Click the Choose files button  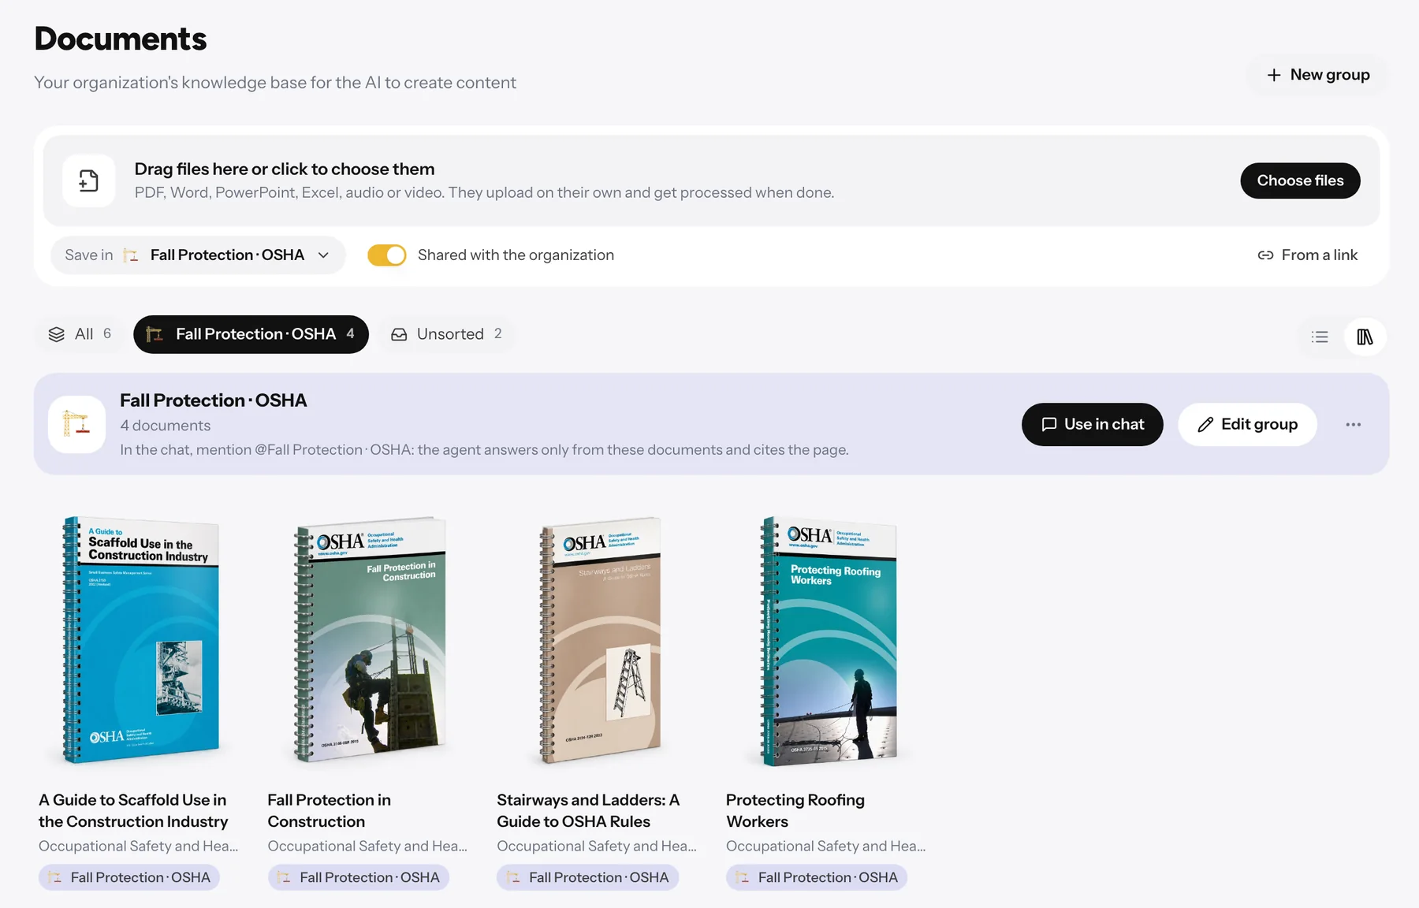[1300, 180]
